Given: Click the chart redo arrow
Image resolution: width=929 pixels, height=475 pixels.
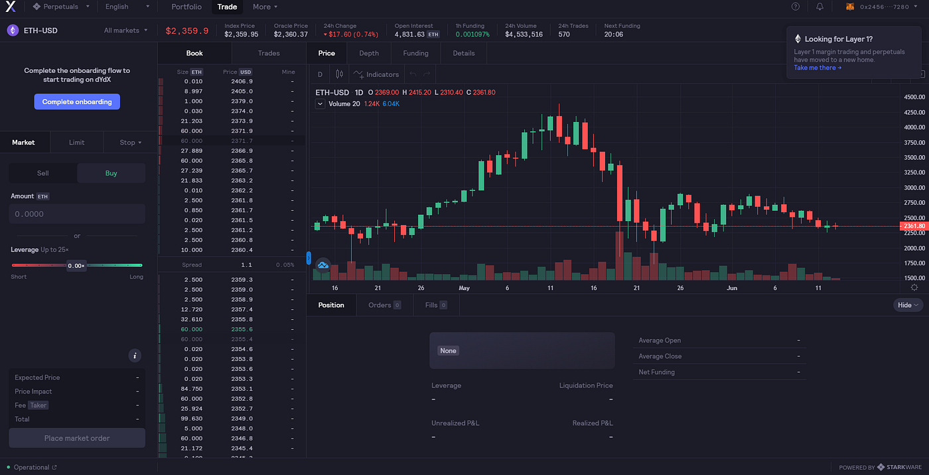Looking at the screenshot, I should point(427,74).
